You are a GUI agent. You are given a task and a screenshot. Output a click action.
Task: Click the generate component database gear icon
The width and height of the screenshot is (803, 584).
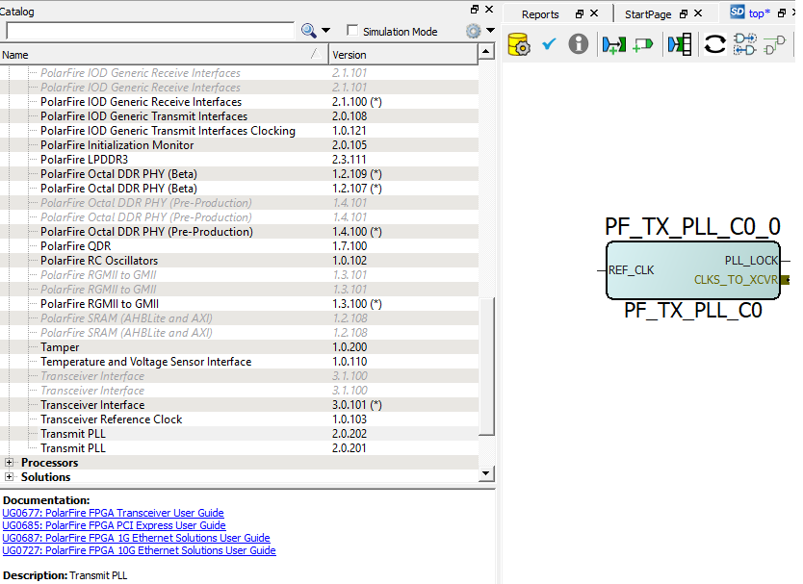coord(518,44)
